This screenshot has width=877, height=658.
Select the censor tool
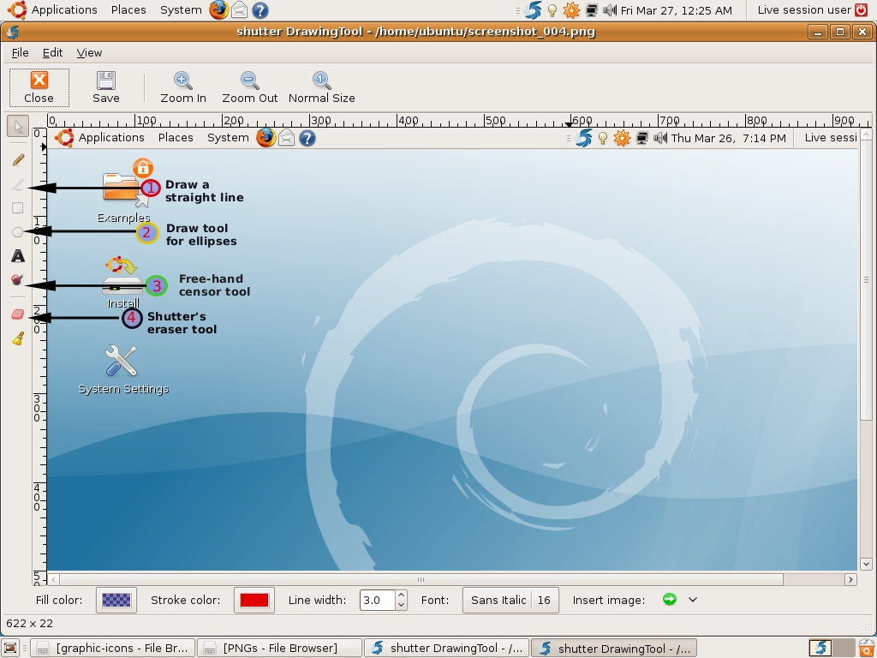[18, 280]
